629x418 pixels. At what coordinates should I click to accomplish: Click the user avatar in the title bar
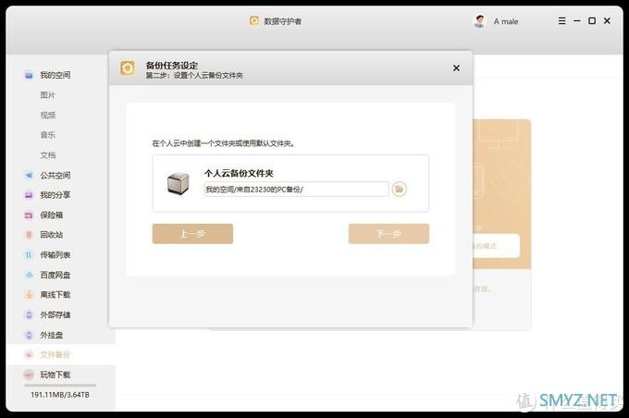pos(479,21)
